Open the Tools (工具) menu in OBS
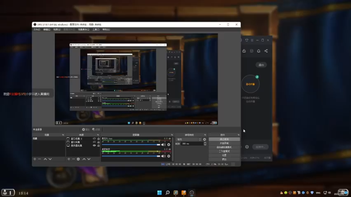This screenshot has width=351, height=197. [96, 29]
